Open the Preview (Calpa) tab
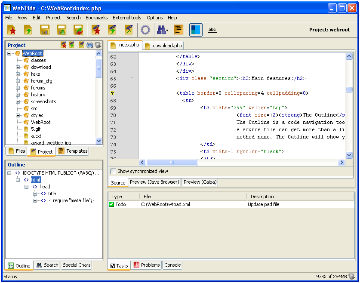 (x=200, y=182)
